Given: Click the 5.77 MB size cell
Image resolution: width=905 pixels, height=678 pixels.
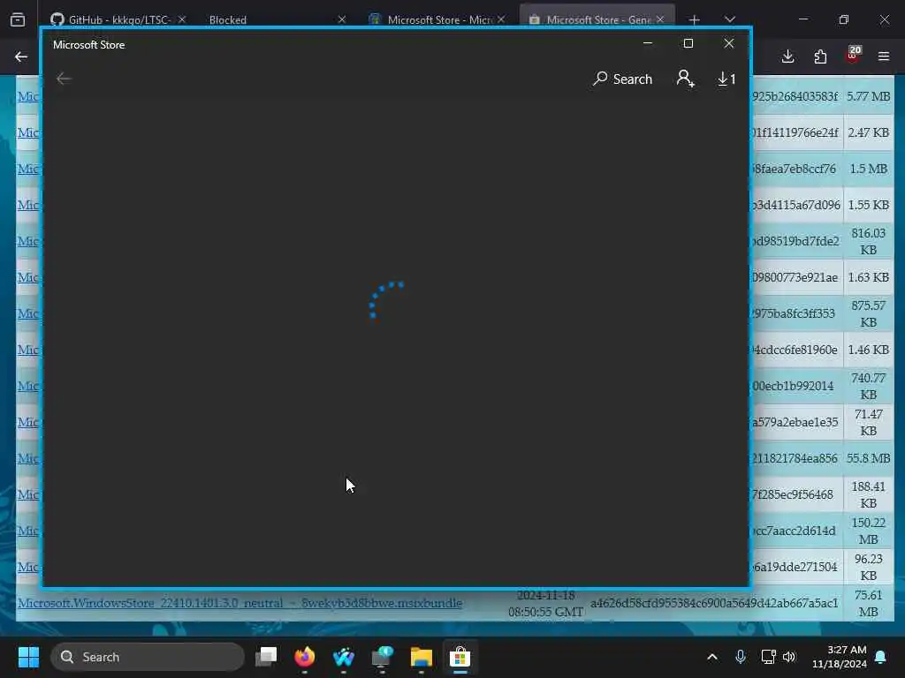Looking at the screenshot, I should click(x=868, y=96).
